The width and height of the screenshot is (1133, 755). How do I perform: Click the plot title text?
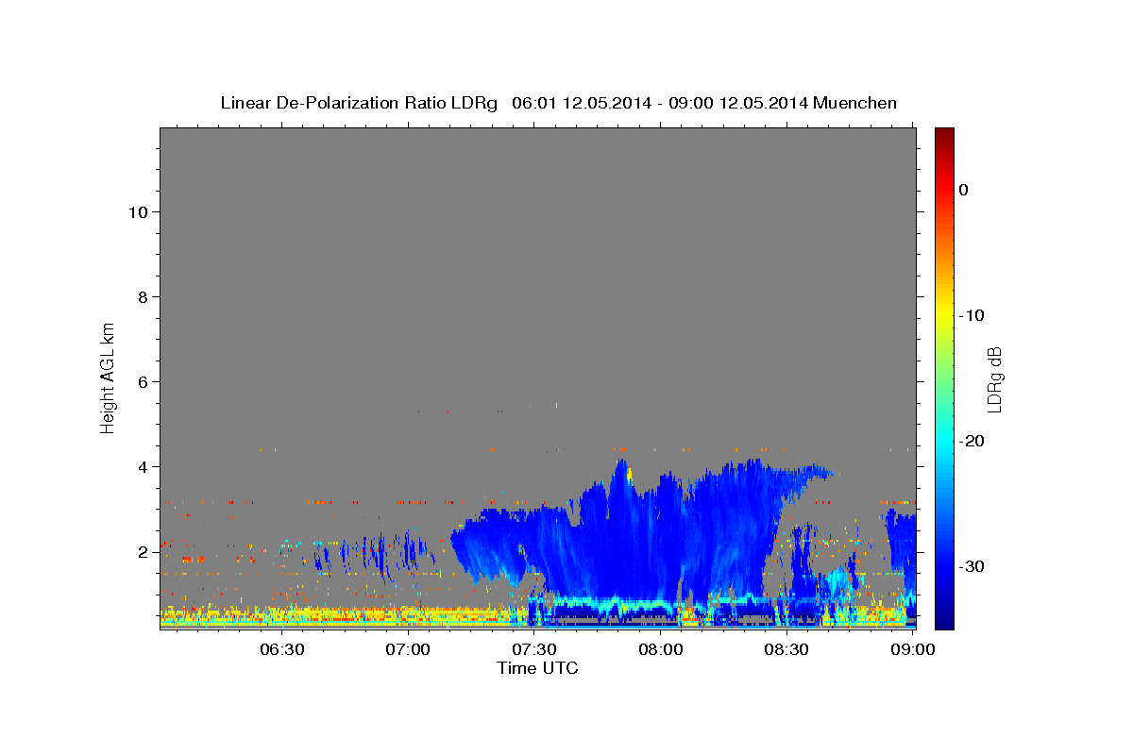pyautogui.click(x=558, y=103)
